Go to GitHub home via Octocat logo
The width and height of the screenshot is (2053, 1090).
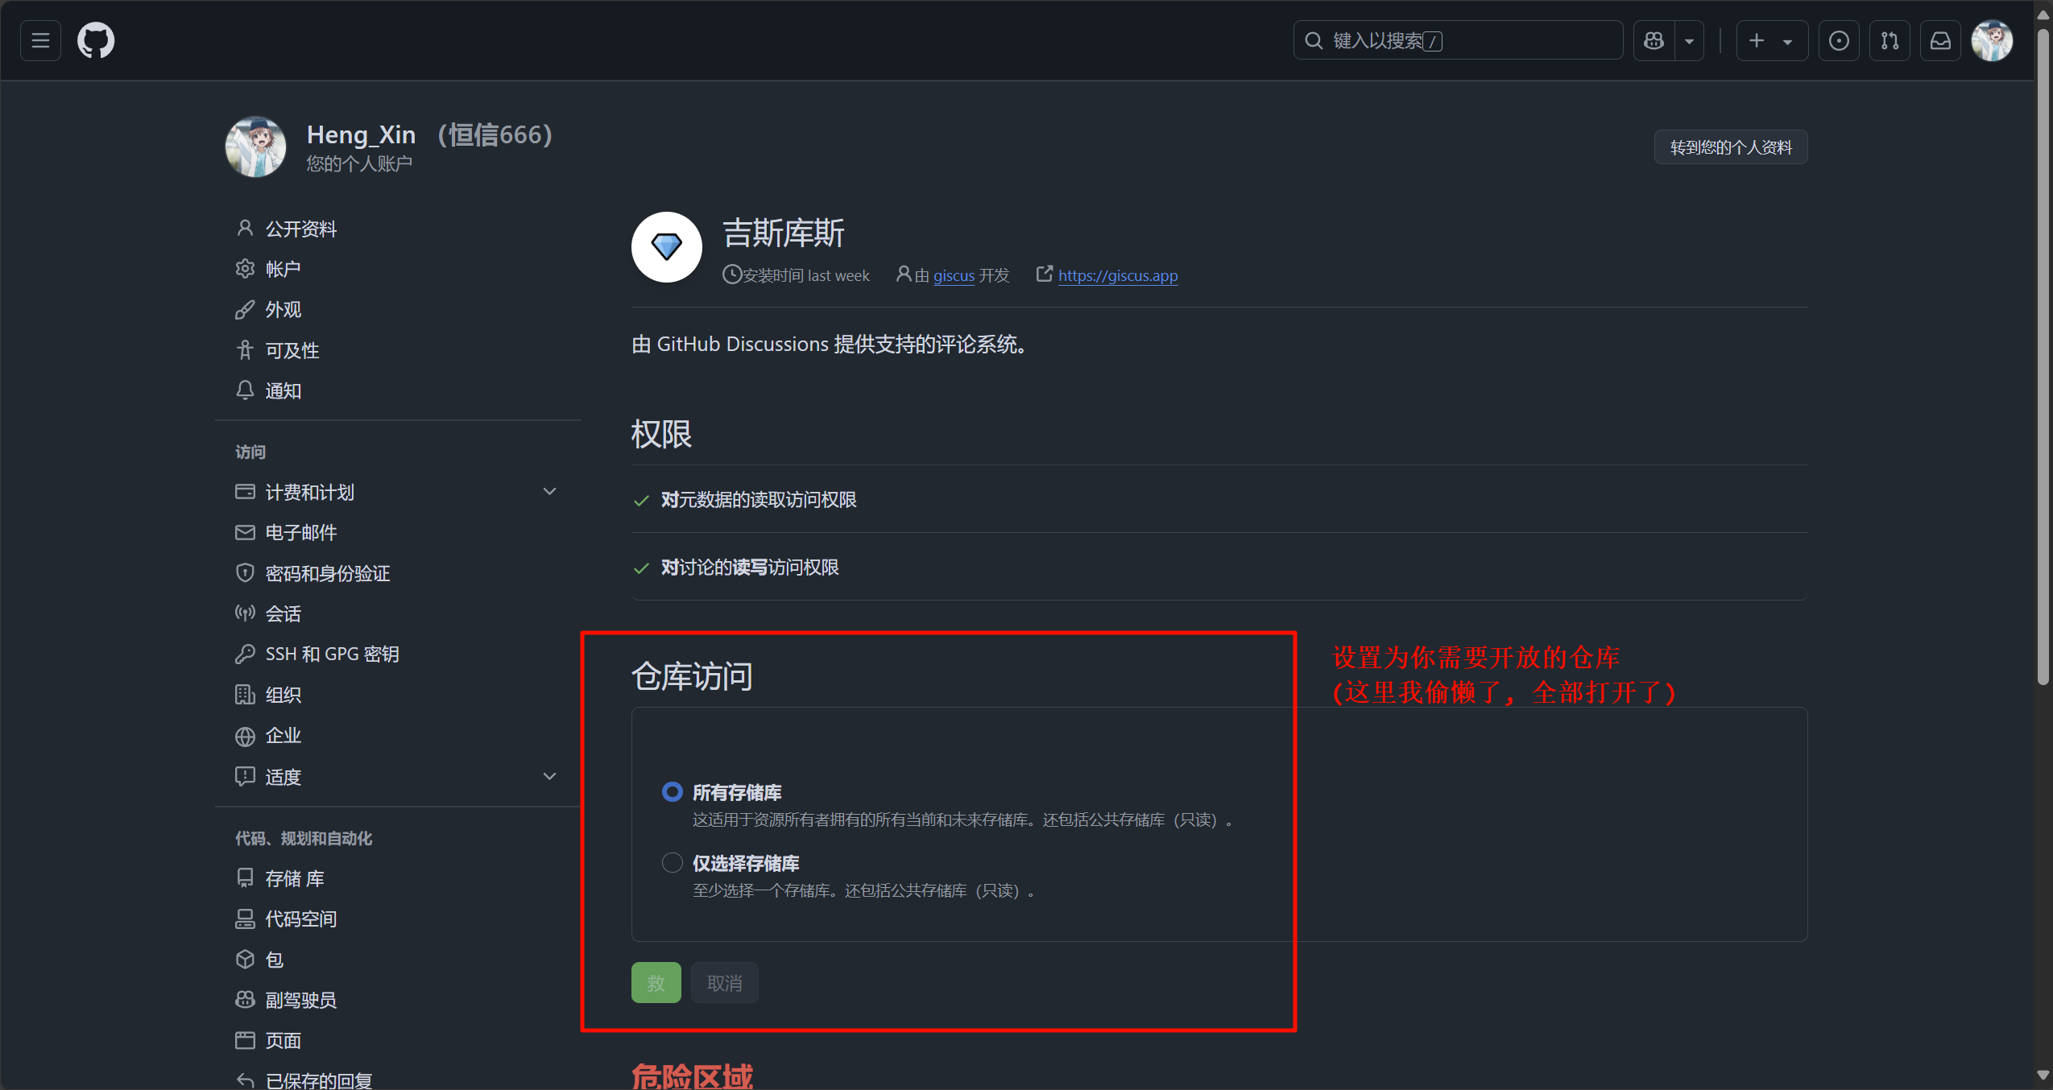click(x=96, y=40)
